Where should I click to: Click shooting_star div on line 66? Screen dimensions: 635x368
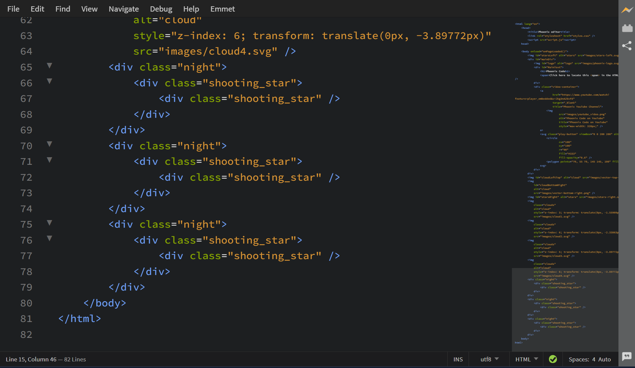click(x=218, y=83)
